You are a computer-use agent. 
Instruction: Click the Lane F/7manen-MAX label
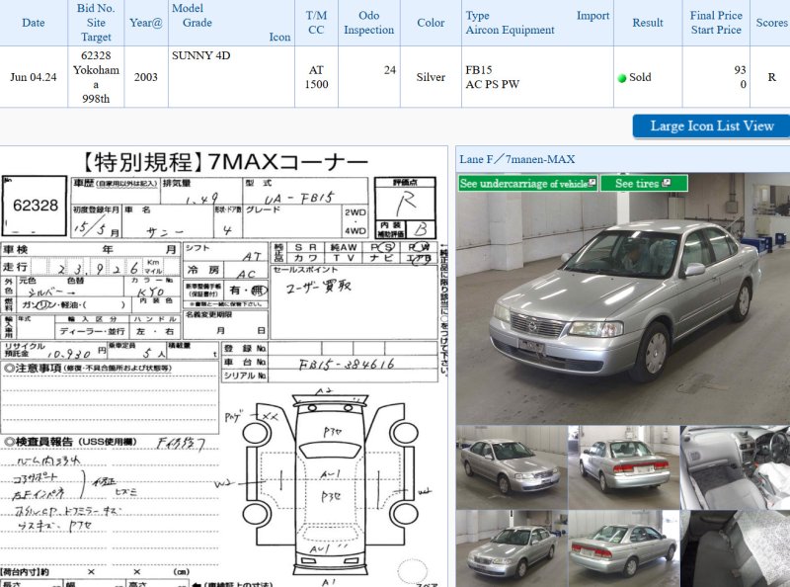pos(516,159)
